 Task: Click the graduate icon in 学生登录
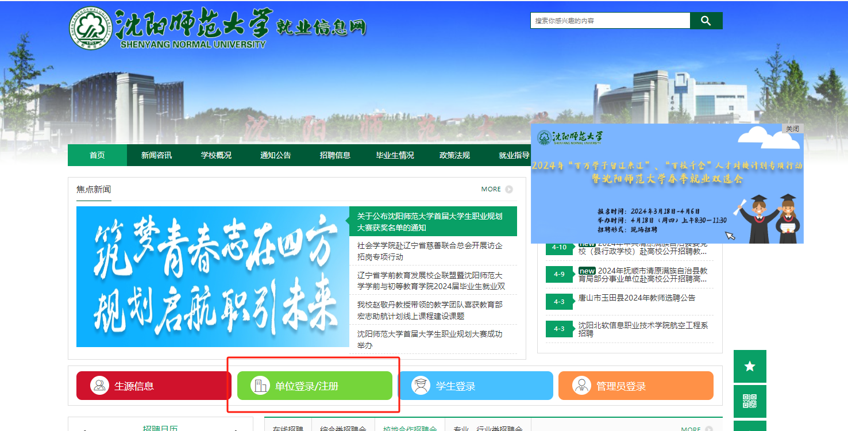pyautogui.click(x=421, y=386)
